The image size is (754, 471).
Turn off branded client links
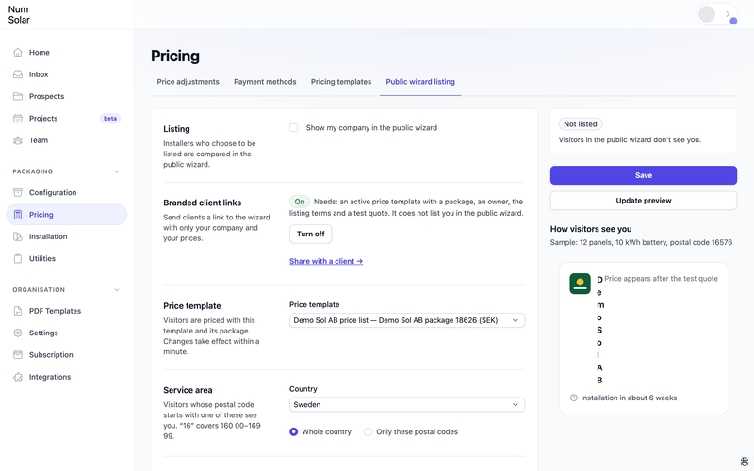point(311,234)
